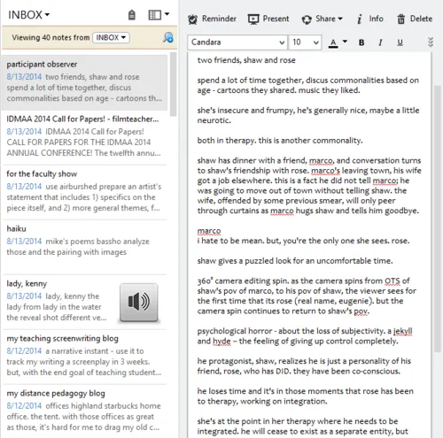Viewport: 443px width, 438px height.
Task: Open the note list view options icon
Action: point(154,15)
